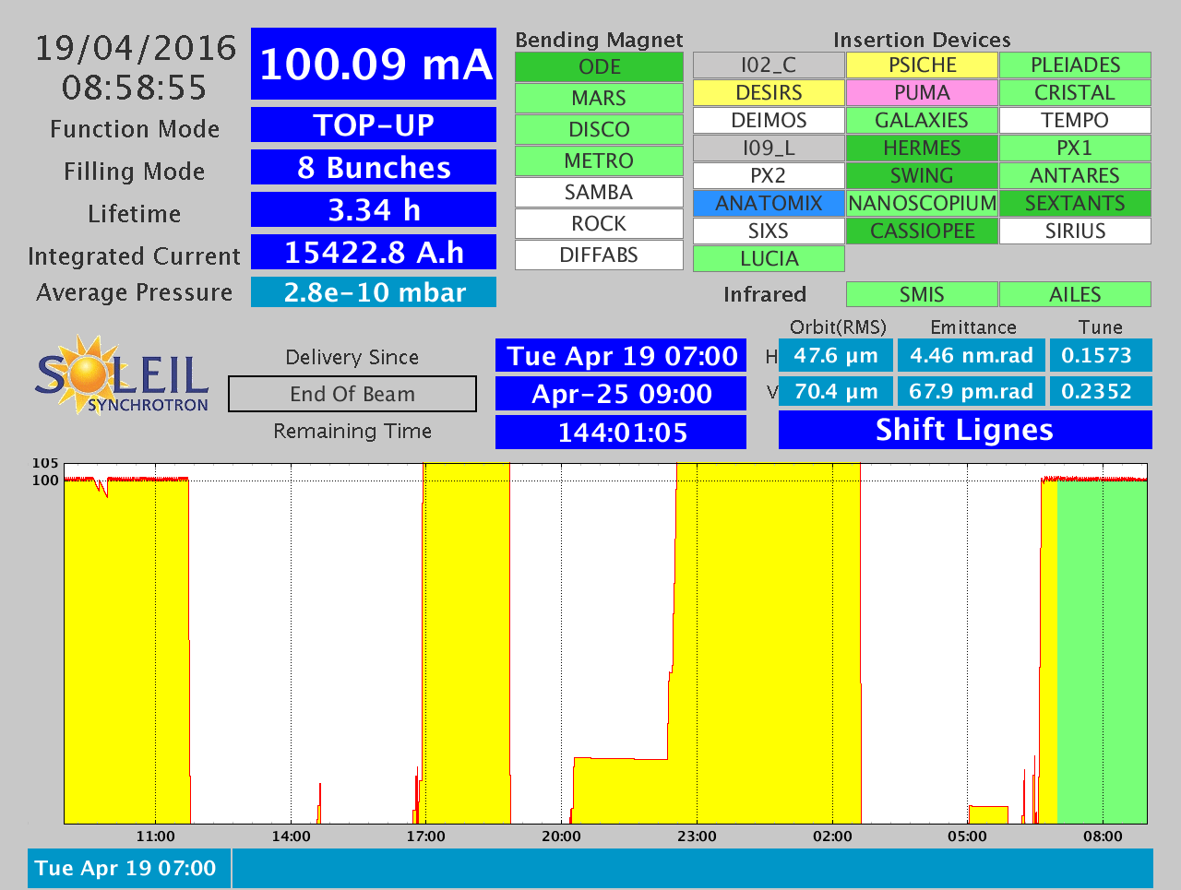
Task: Click the blue ANATOMIX beamline cell
Action: point(769,204)
